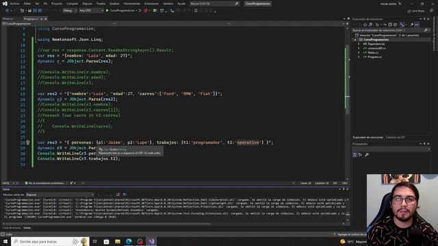Expand the Notas.cs node

359,53
